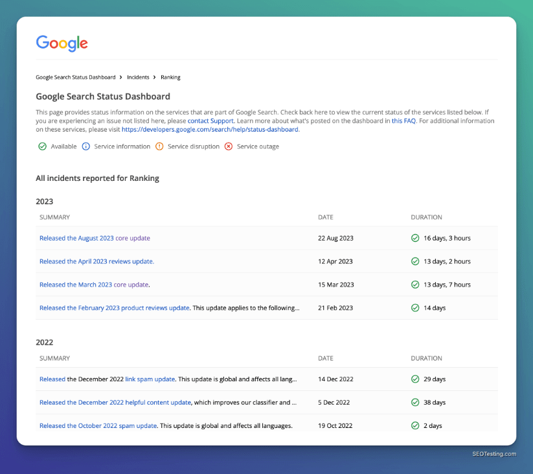Click the blue Service information legend icon
Viewport: 533px width, 474px height.
click(x=86, y=147)
